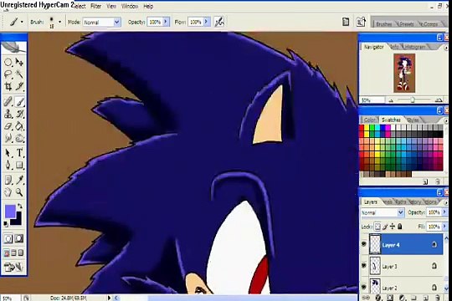
Task: Select the Slice tool
Action: click(x=19, y=86)
